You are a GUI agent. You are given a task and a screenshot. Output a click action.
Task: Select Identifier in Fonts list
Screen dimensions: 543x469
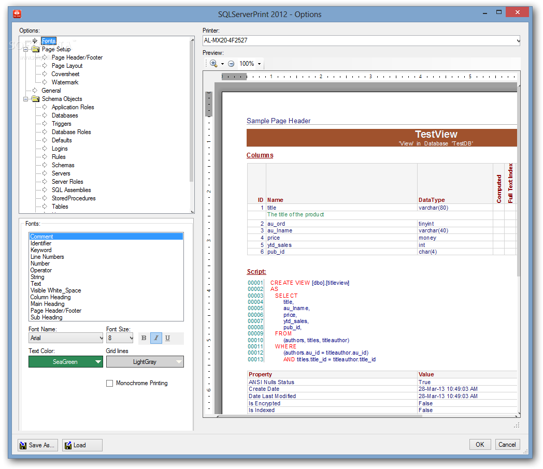[x=106, y=243]
